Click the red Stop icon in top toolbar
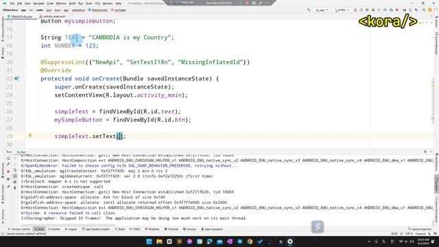Screen dimensions: 439x247 click(396, 10)
